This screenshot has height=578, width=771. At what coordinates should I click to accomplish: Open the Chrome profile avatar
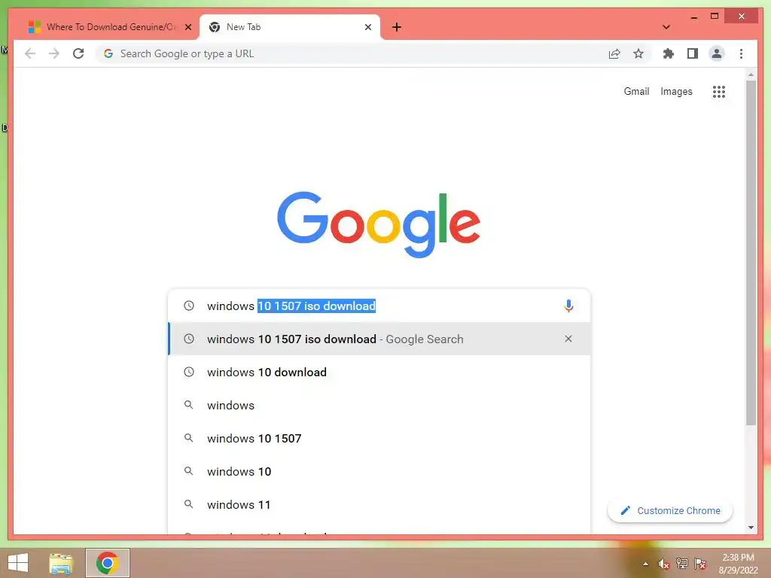[x=717, y=53]
